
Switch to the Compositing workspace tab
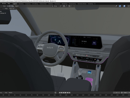(x=72, y=4)
